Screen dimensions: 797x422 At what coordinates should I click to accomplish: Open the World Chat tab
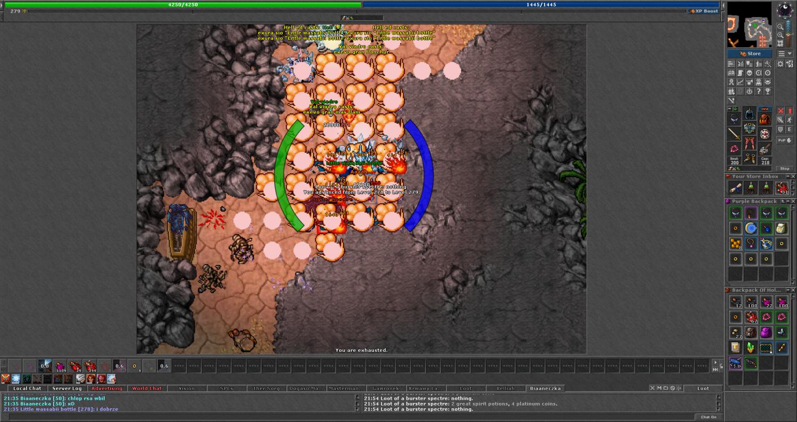(147, 389)
